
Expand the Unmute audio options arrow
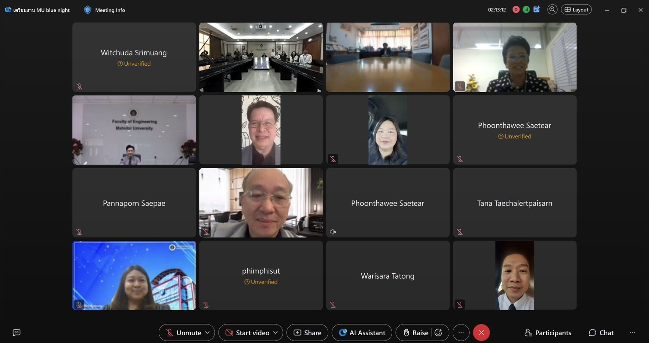click(x=207, y=333)
